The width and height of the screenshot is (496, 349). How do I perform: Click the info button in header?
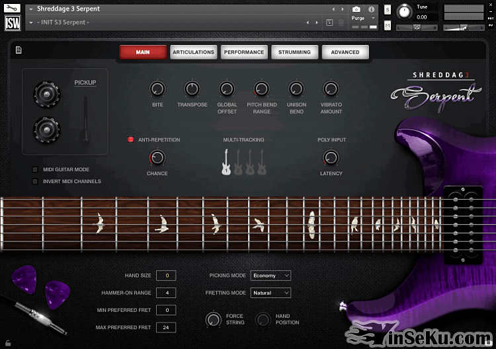tap(371, 9)
